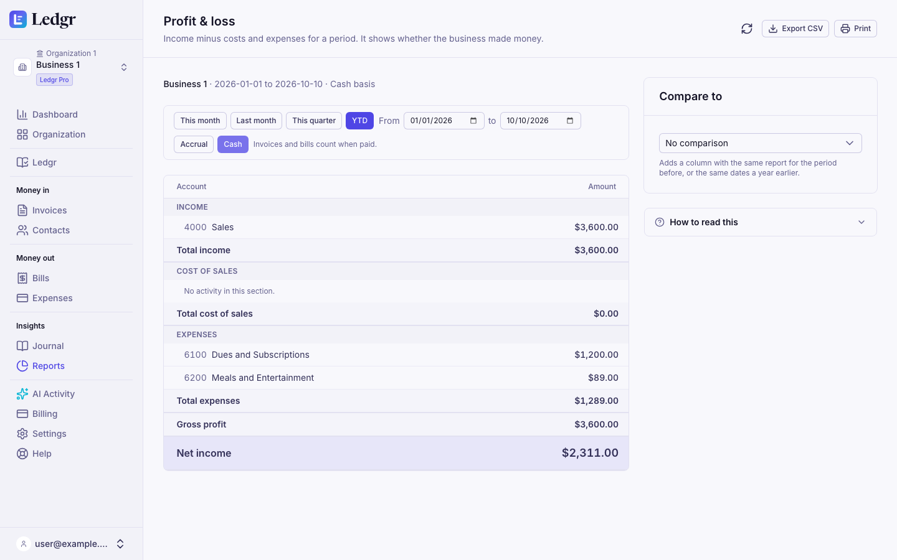The height and width of the screenshot is (560, 897).
Task: Go to the Ledgr book page in the sidebar
Action: coord(71,162)
